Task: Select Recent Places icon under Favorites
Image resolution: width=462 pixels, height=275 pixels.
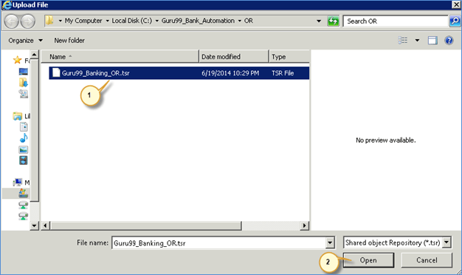Action: [24, 94]
